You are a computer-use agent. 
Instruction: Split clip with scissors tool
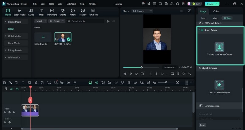pos(36,82)
